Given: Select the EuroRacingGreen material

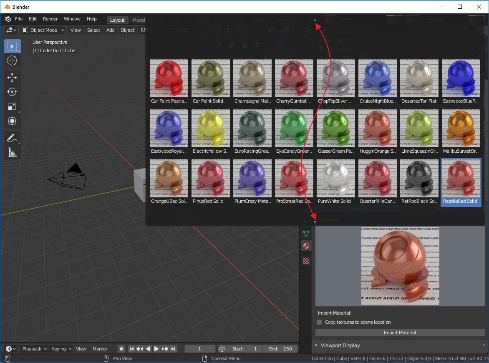Looking at the screenshot, I should (x=252, y=131).
